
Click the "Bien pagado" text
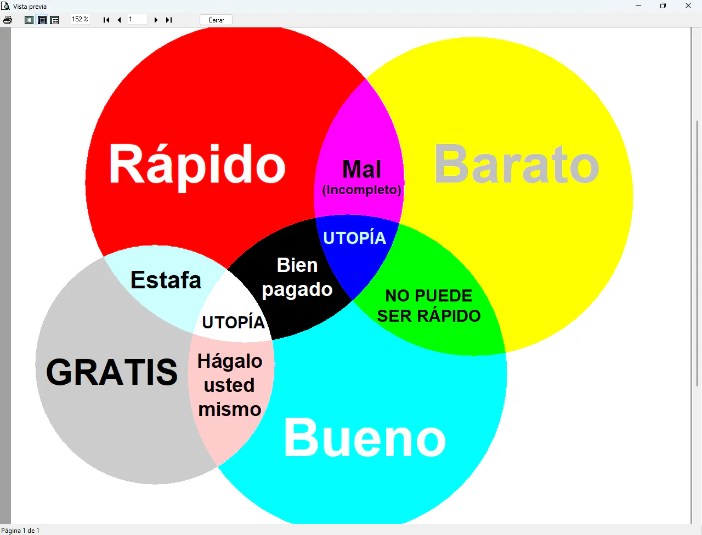[x=297, y=277]
